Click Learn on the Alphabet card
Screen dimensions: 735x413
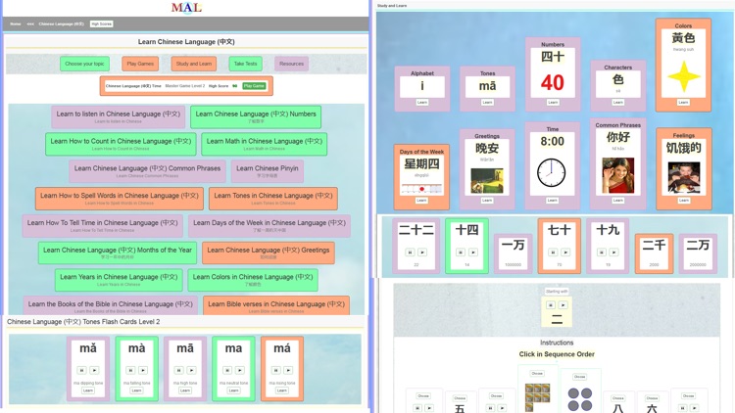coord(421,102)
